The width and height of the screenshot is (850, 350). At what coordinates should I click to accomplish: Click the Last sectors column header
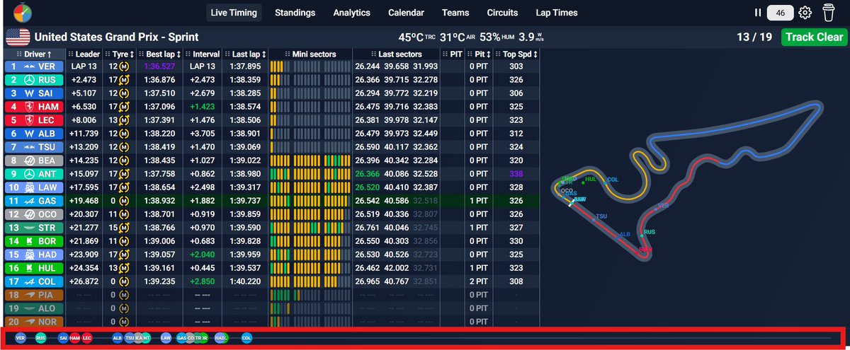[396, 54]
